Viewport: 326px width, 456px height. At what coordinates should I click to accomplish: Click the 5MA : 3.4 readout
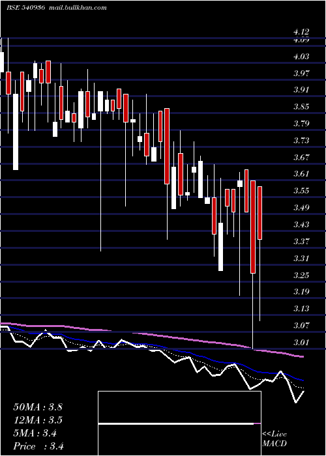tap(35, 433)
